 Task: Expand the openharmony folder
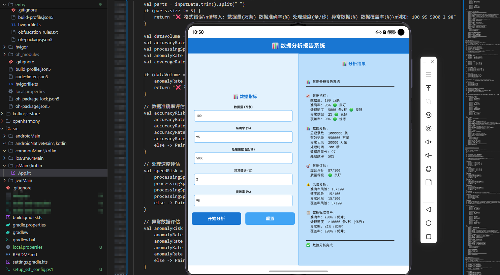click(2, 121)
